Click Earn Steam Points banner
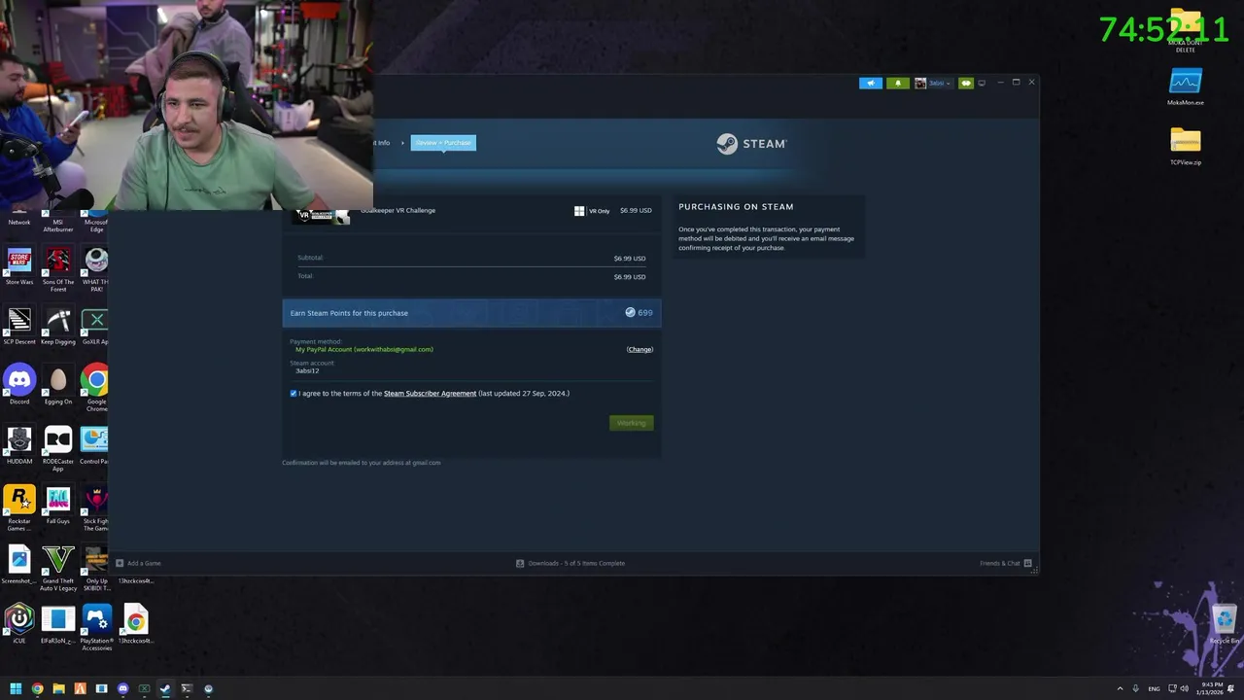 click(471, 313)
